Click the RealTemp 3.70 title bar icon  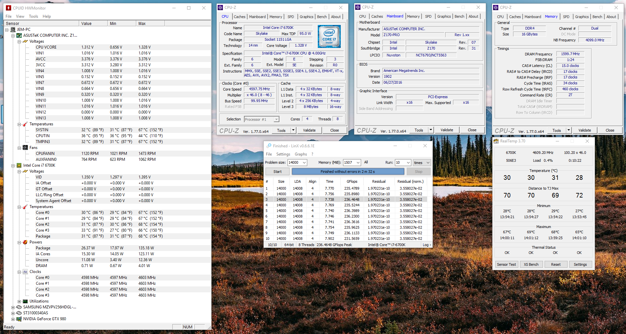(x=496, y=141)
